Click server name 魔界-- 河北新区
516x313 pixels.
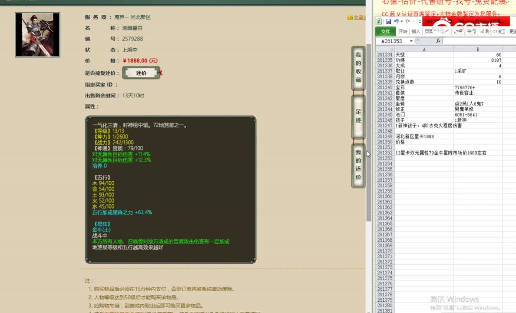[132, 17]
